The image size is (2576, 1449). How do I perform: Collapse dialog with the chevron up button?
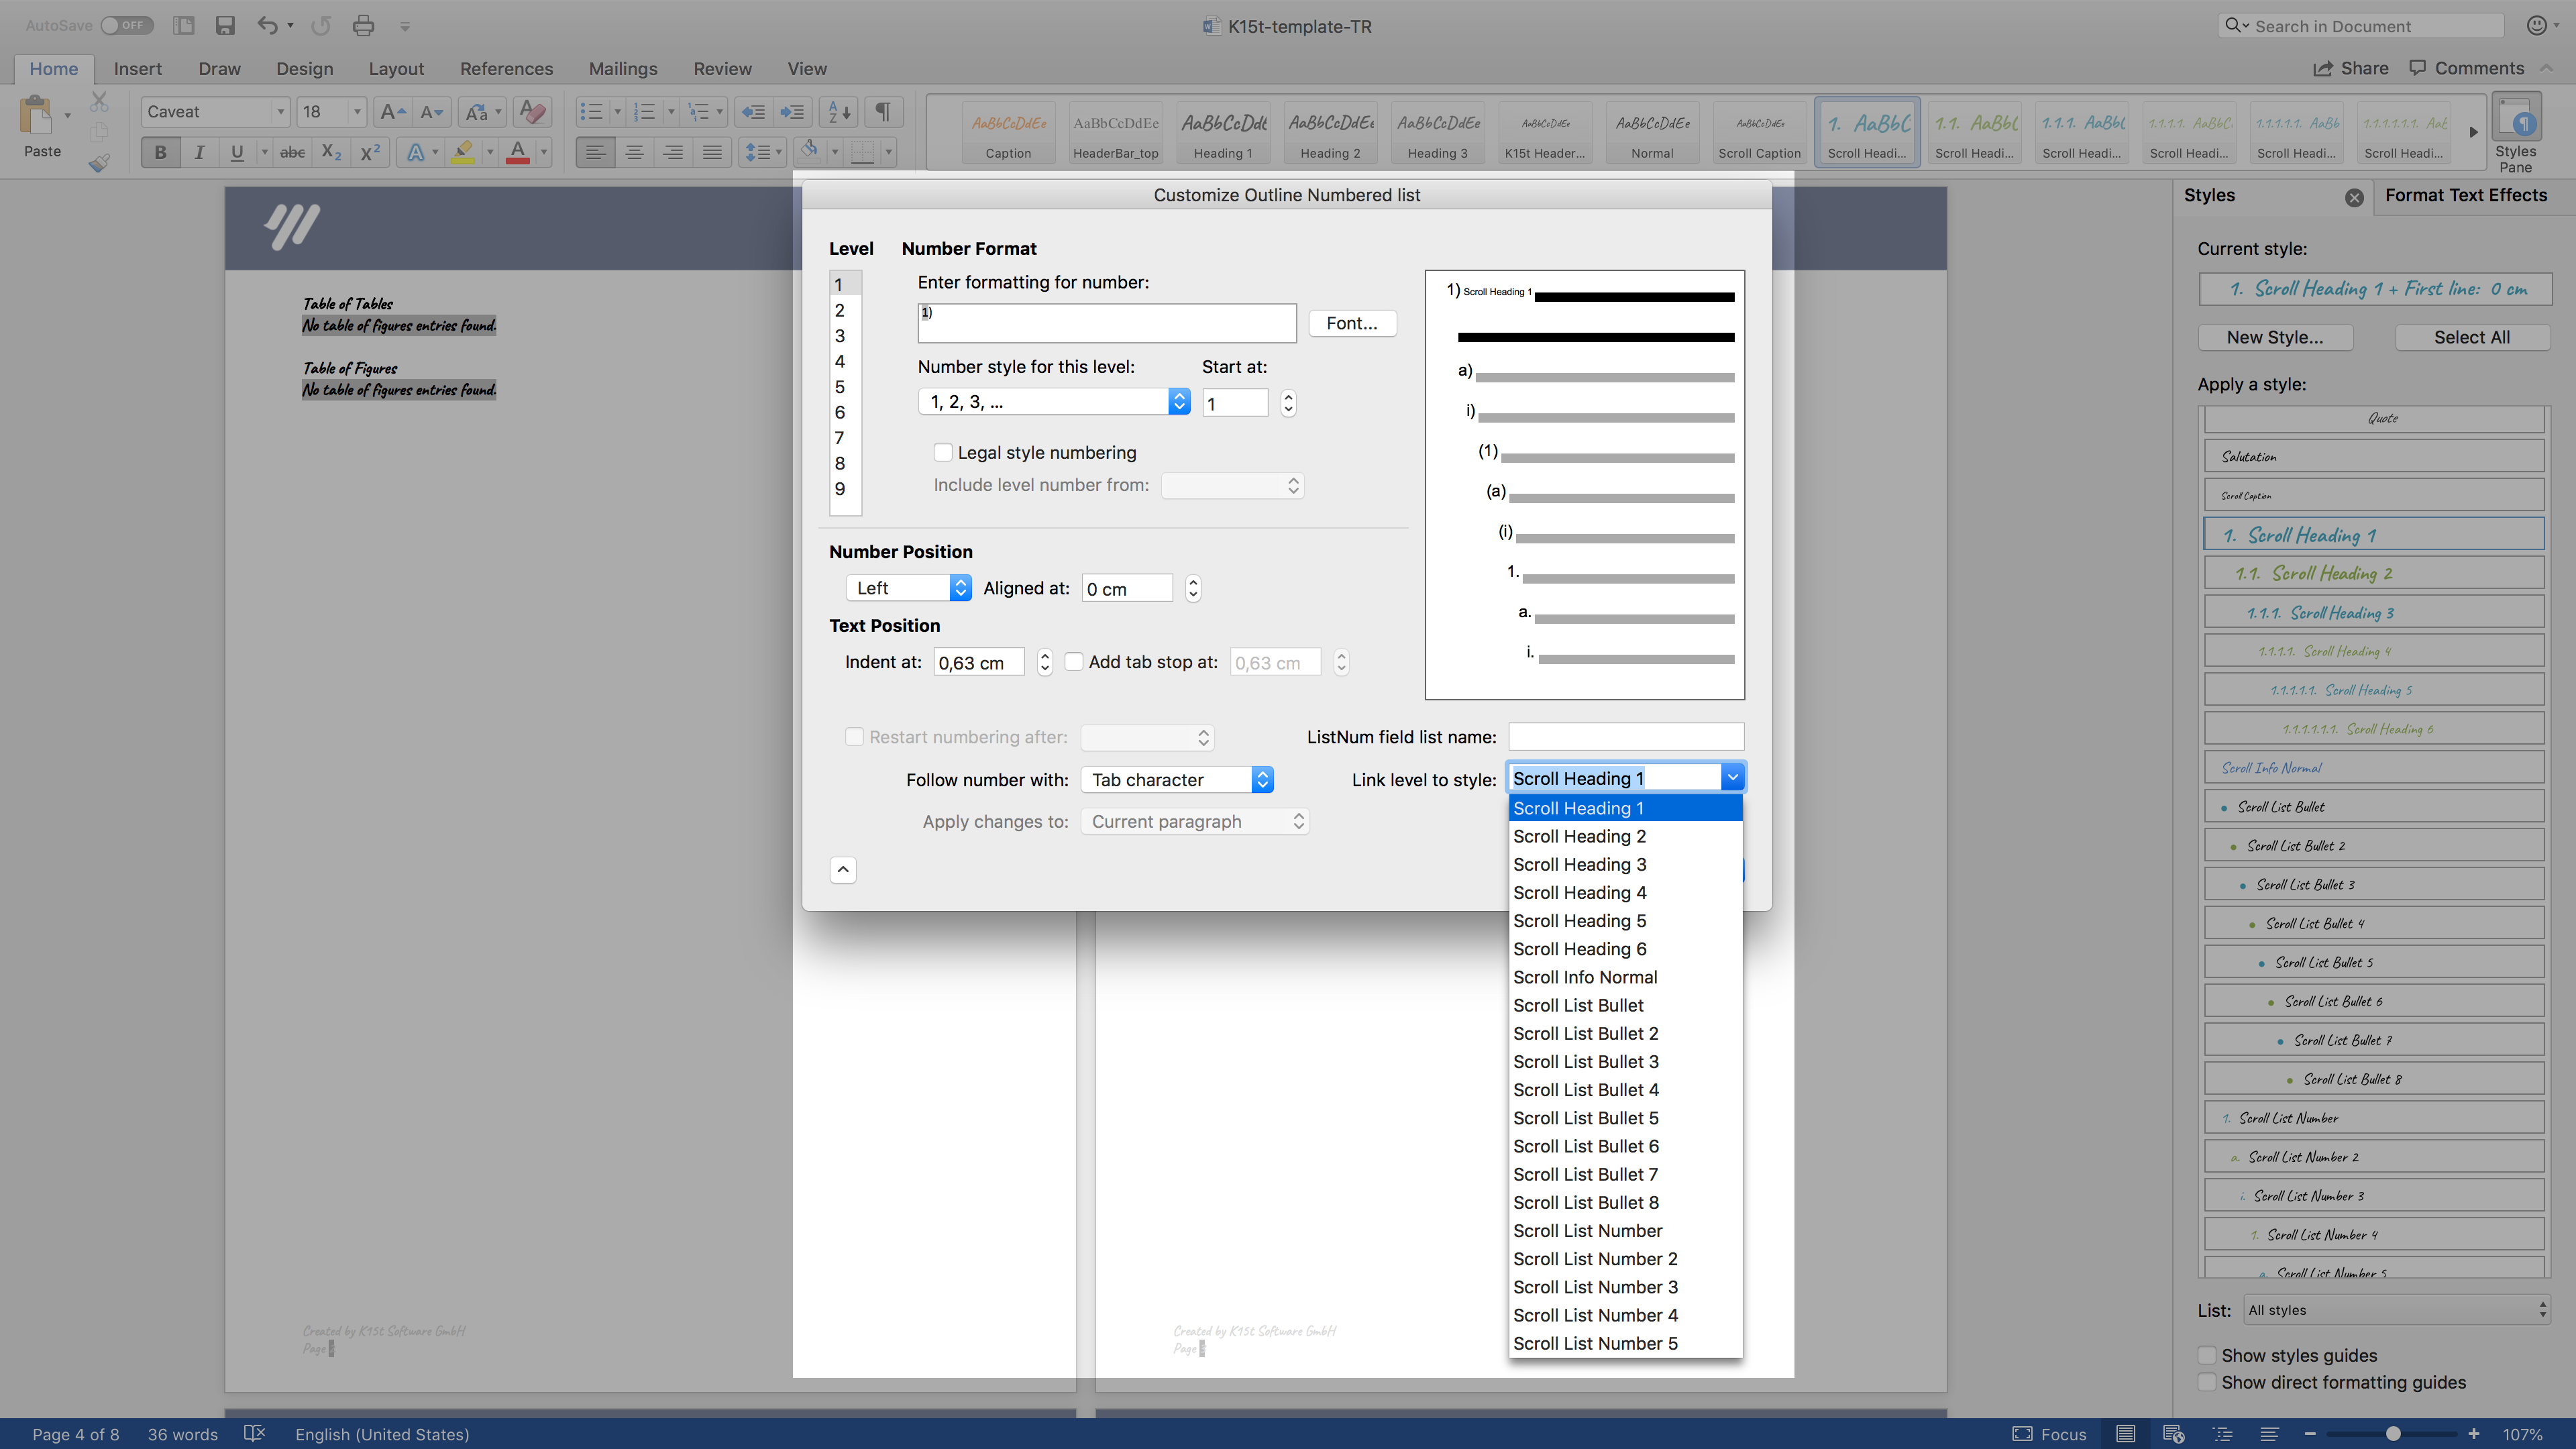843,870
